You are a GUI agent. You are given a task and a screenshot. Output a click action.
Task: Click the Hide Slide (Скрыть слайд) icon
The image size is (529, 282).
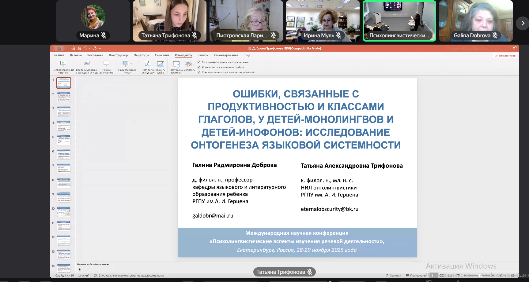[x=161, y=64]
